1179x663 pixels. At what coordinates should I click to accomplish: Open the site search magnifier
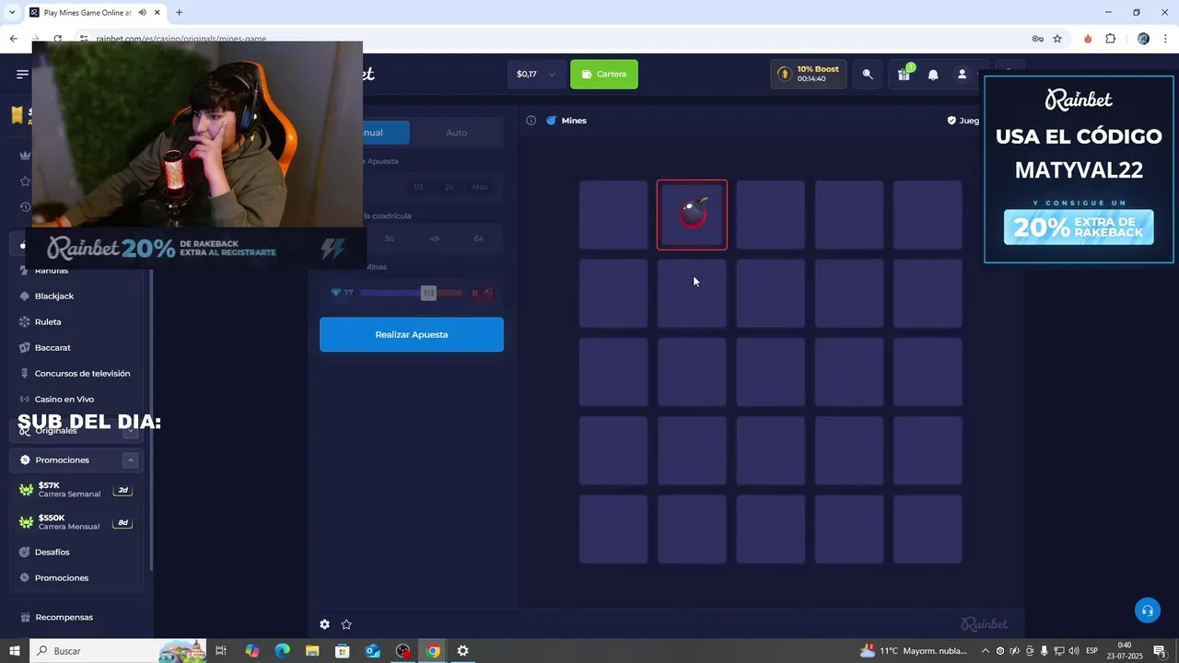868,75
